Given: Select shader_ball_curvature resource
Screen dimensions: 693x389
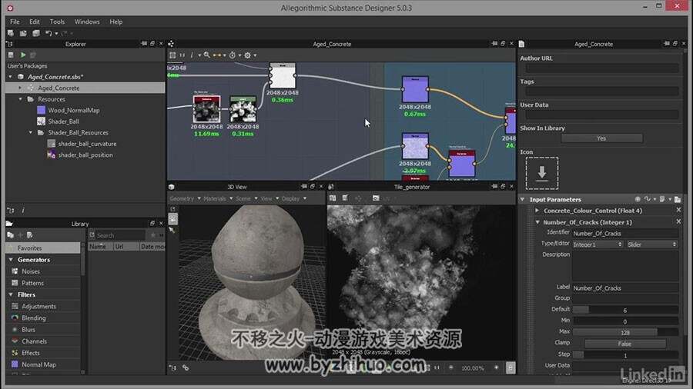Looking at the screenshot, I should tap(88, 144).
